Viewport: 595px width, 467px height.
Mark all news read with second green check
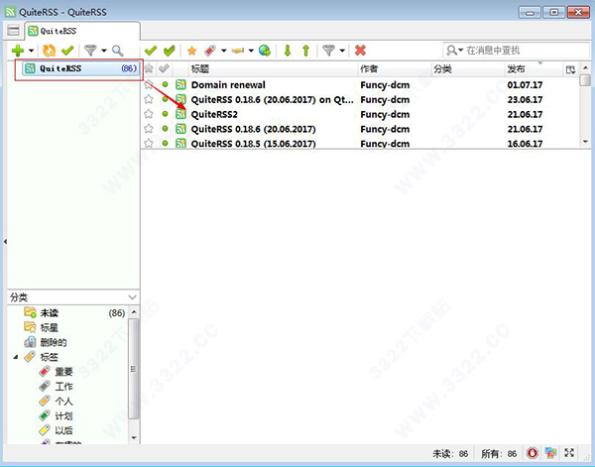click(x=170, y=51)
